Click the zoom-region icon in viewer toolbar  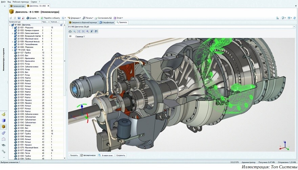click(x=88, y=31)
